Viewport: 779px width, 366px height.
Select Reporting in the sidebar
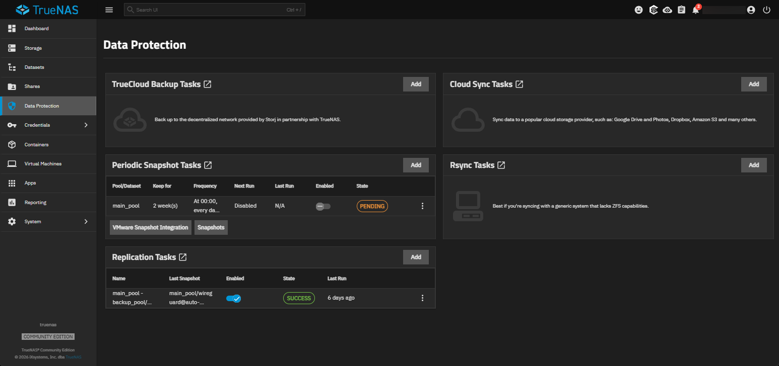coord(48,203)
